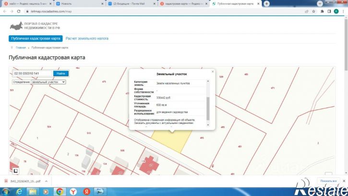This screenshot has width=348, height=196.
Task: Switch to the кадастровая карта Яндекс tab
Action: click(x=183, y=4)
